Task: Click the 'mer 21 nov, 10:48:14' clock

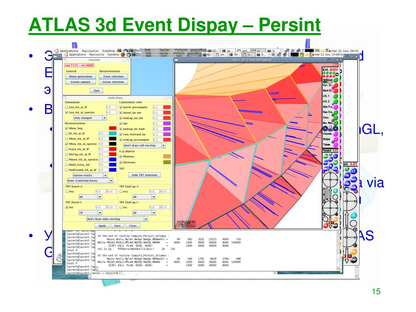Action: pos(328,55)
